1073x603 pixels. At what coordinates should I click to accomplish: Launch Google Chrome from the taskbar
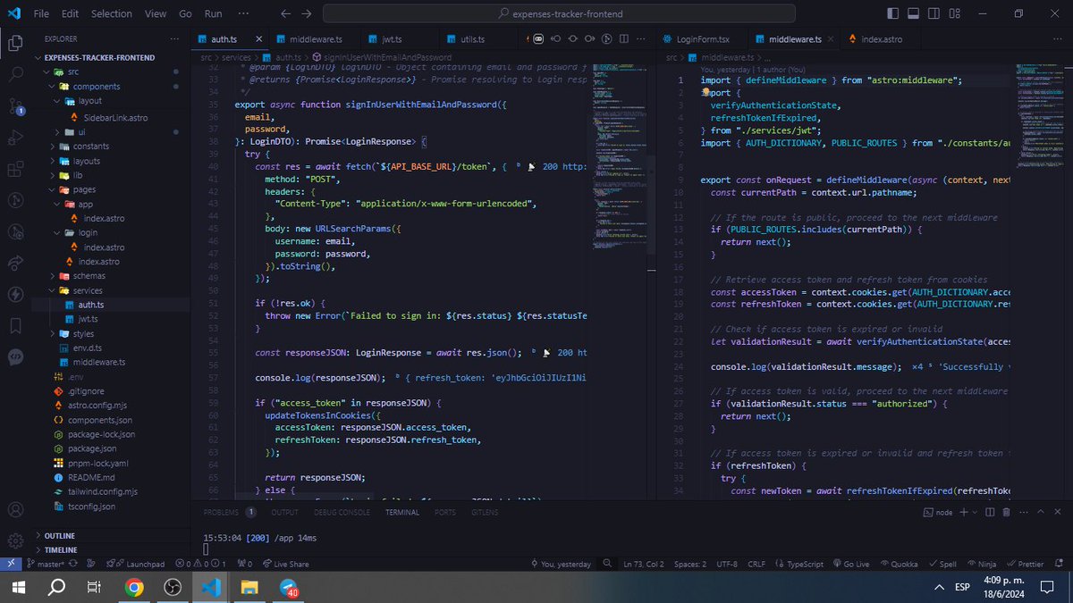click(x=135, y=588)
